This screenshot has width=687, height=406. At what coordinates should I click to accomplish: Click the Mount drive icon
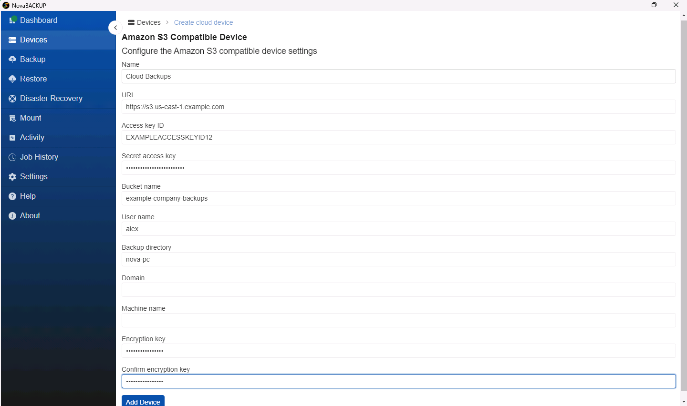coord(12,118)
